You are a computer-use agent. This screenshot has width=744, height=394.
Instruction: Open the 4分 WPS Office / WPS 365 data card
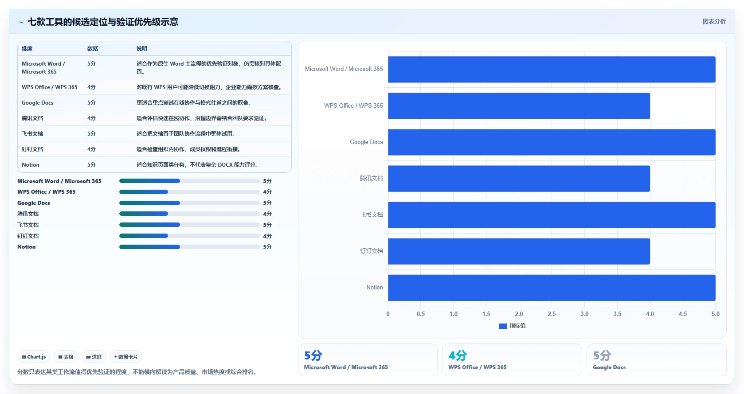click(512, 360)
